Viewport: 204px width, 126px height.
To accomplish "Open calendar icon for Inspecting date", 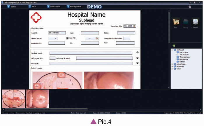I will [x=134, y=26].
